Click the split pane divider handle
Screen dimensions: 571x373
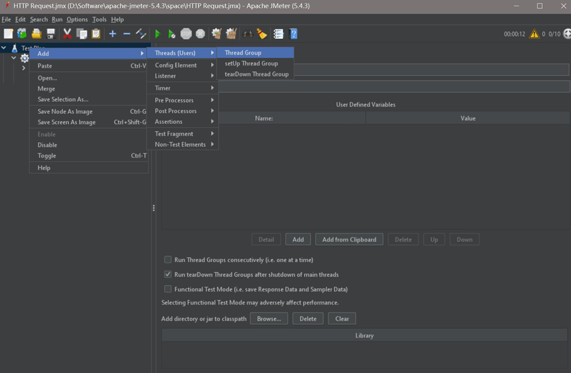click(154, 208)
